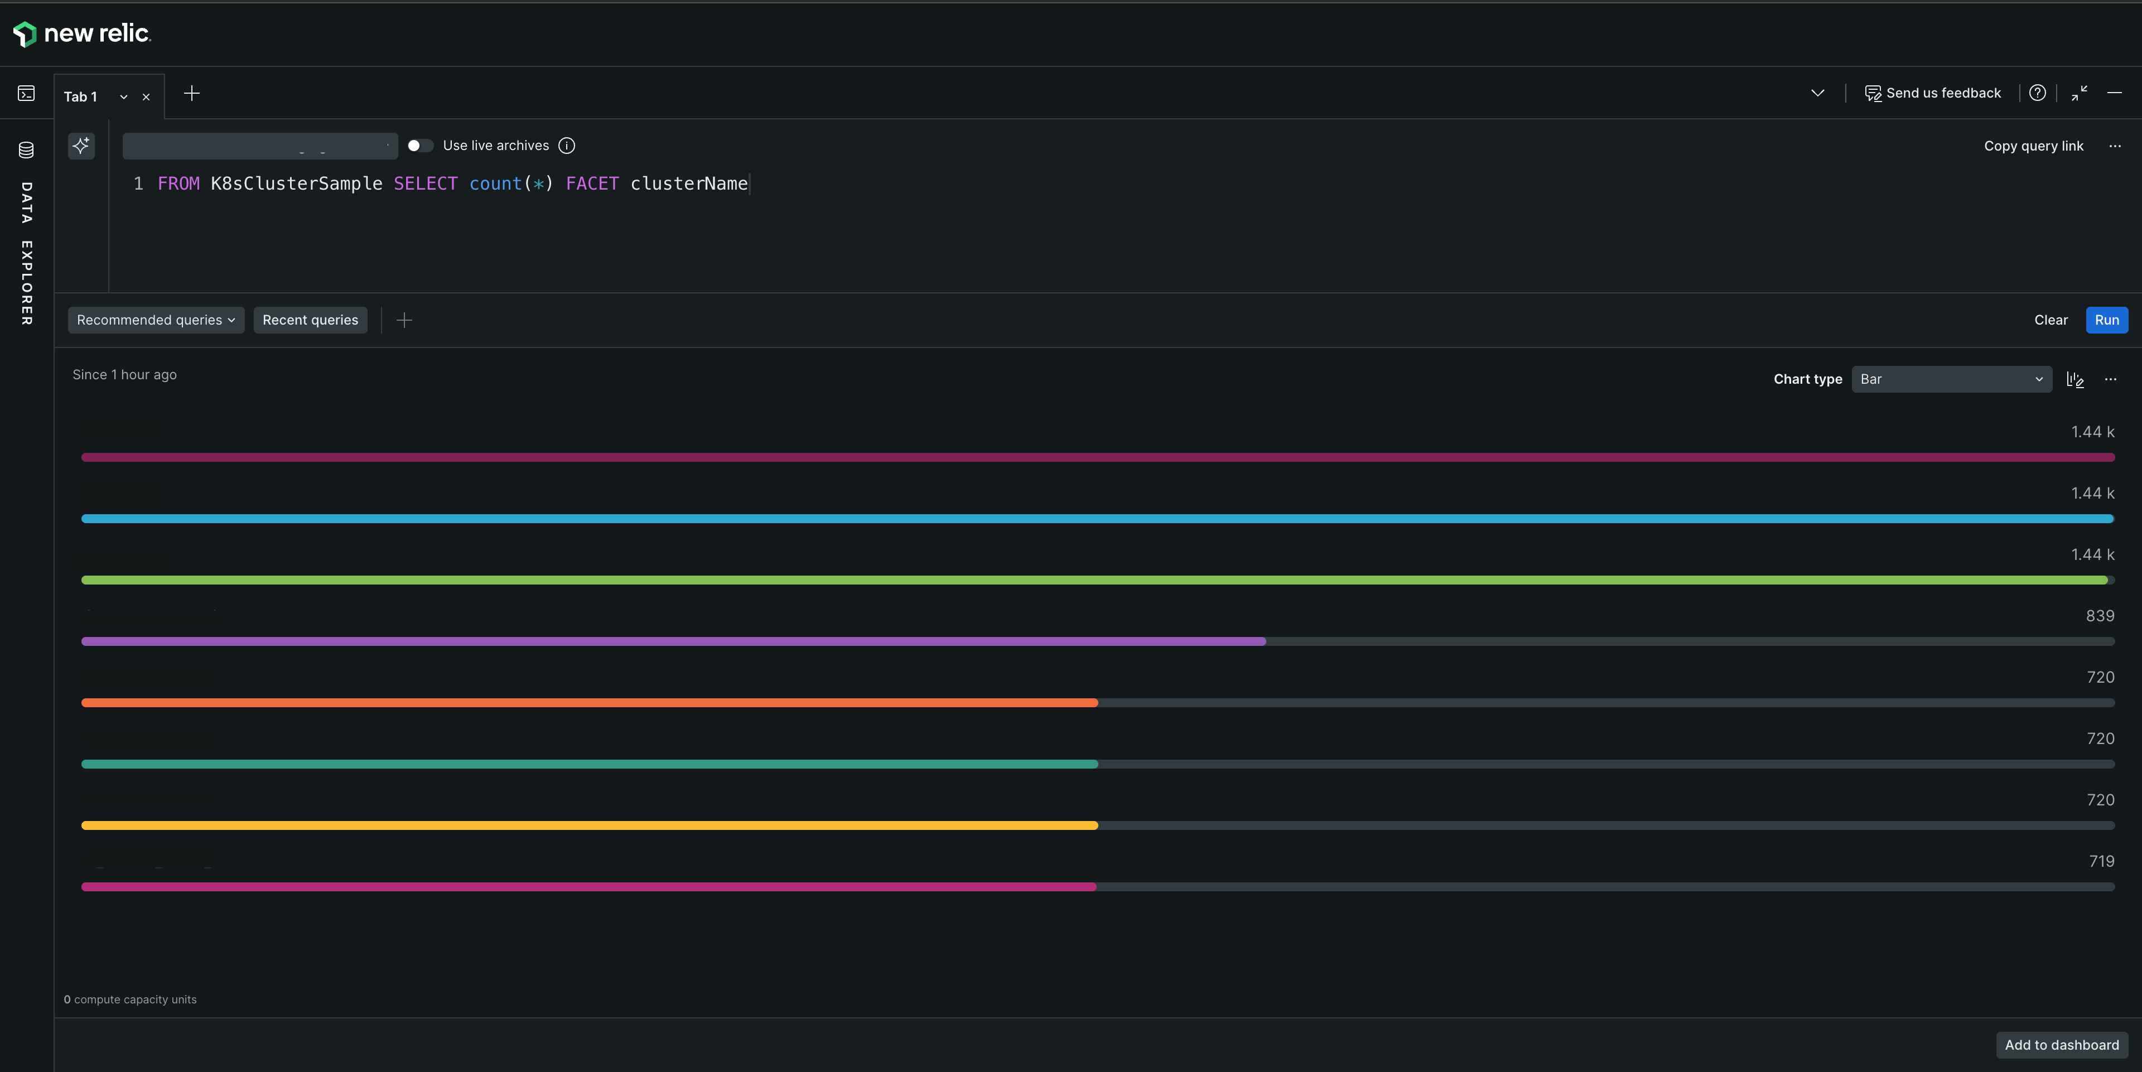The width and height of the screenshot is (2142, 1072).
Task: Click info icon beside live archives
Action: [566, 146]
